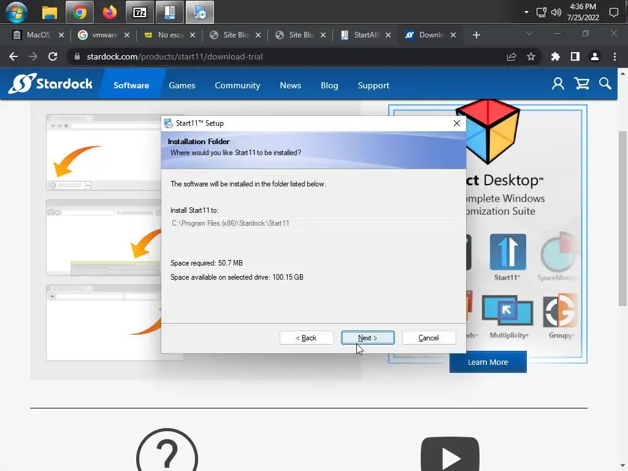Image resolution: width=628 pixels, height=471 pixels.
Task: Open the Windows Start orb
Action: (17, 12)
